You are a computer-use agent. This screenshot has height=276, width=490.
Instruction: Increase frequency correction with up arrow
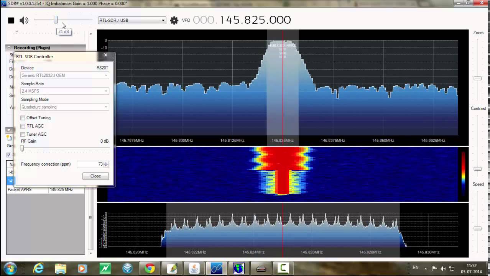[x=106, y=163]
